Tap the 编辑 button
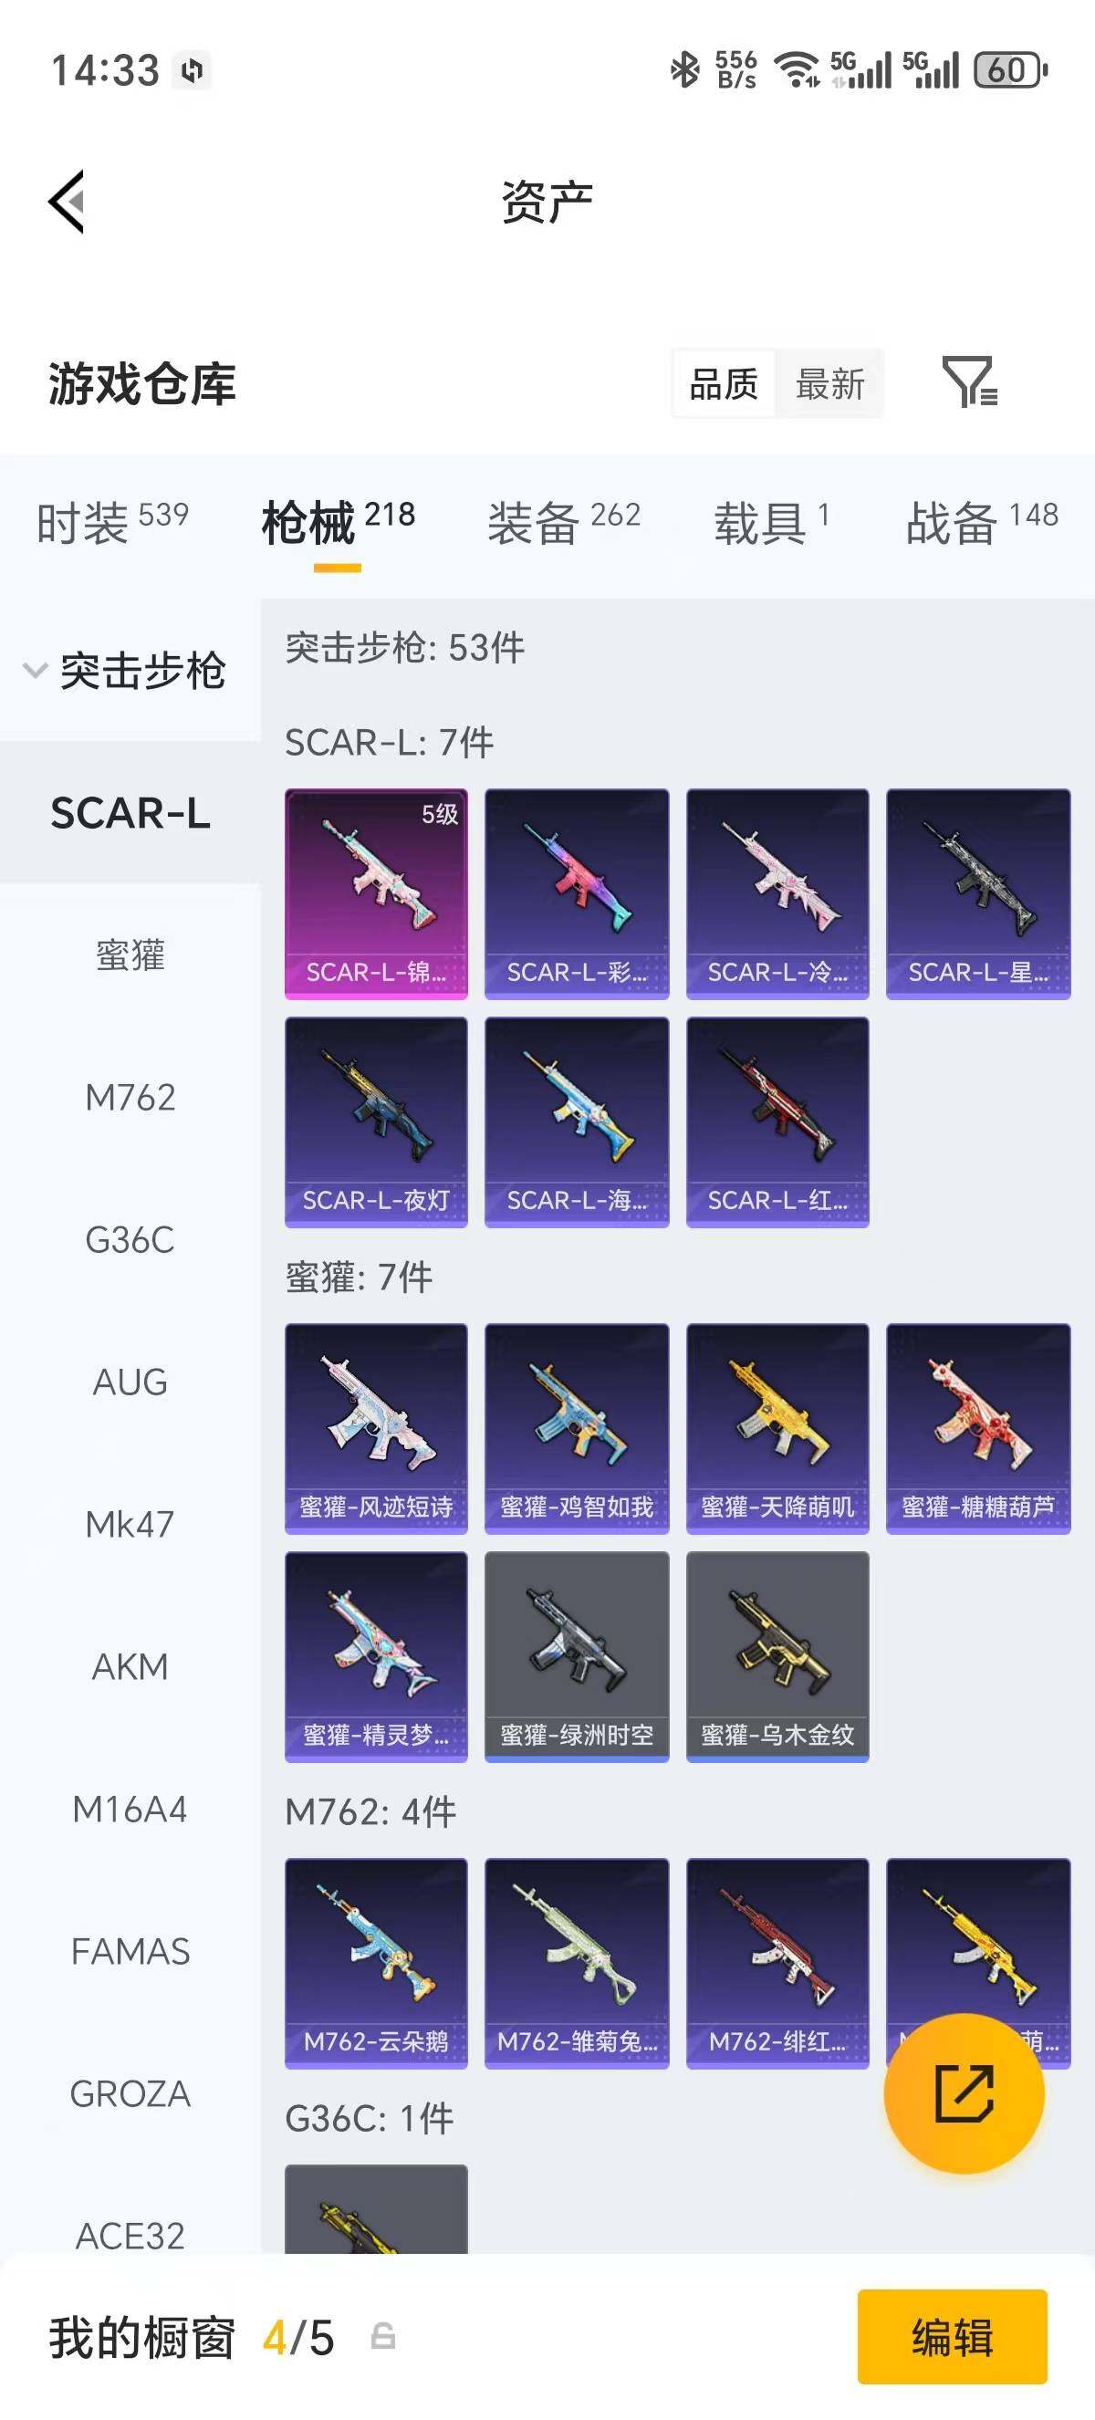1095x2420 pixels. tap(952, 2336)
